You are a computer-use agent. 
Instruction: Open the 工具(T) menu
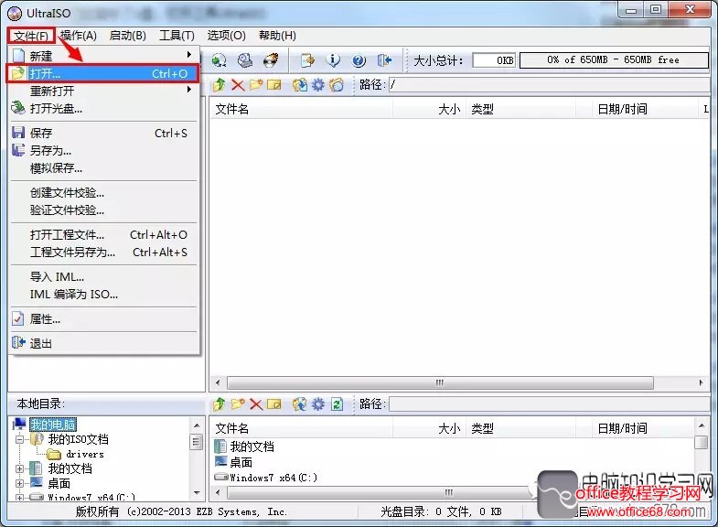coord(177,36)
